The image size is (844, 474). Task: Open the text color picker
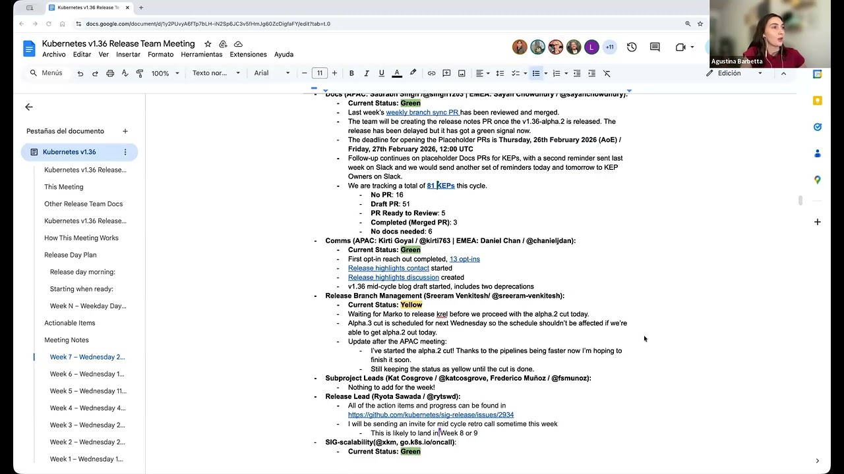[x=397, y=73]
